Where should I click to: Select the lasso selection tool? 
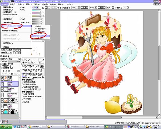tap(26, 60)
